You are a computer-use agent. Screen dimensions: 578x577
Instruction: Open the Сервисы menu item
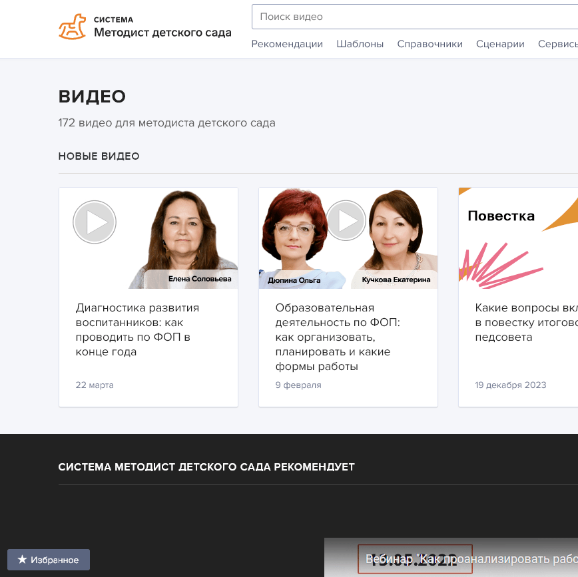click(x=558, y=44)
